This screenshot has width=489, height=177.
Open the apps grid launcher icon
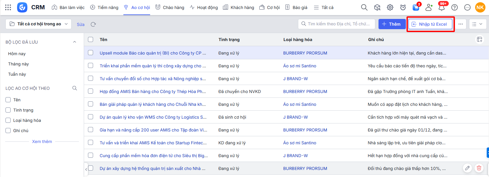(x=8, y=7)
